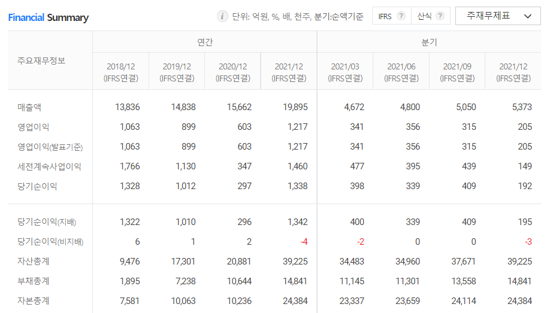This screenshot has height=313, width=547.
Task: Click the 영업이익 row label
Action: (34, 127)
